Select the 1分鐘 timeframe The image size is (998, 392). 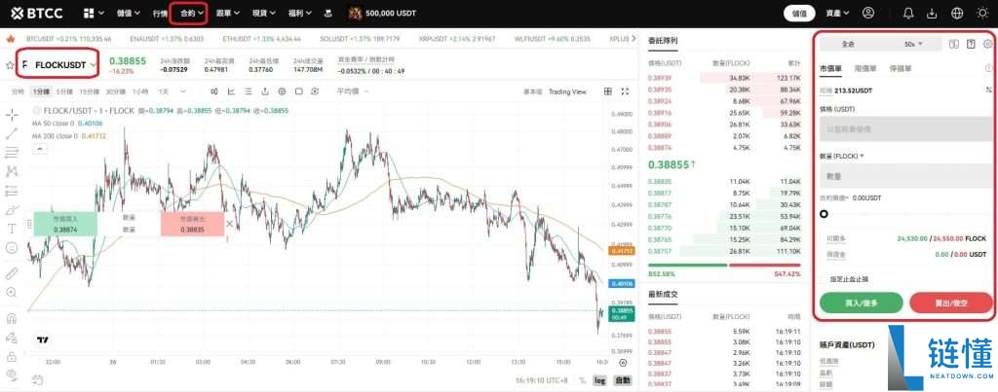40,91
